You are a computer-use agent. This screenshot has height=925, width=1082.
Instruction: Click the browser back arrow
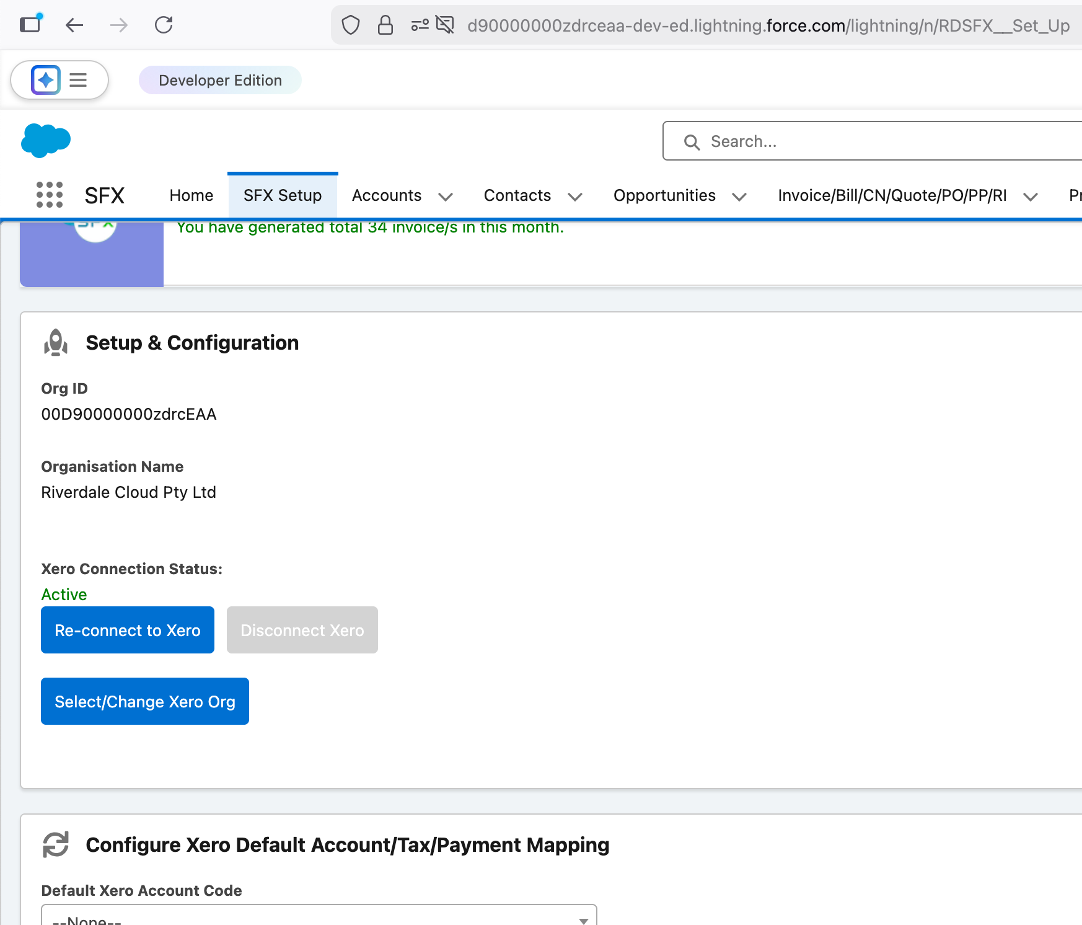[x=74, y=25]
